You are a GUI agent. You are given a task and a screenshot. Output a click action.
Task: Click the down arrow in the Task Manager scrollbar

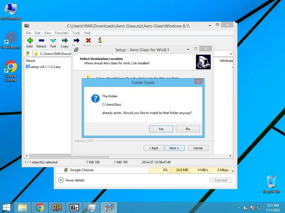point(233,171)
